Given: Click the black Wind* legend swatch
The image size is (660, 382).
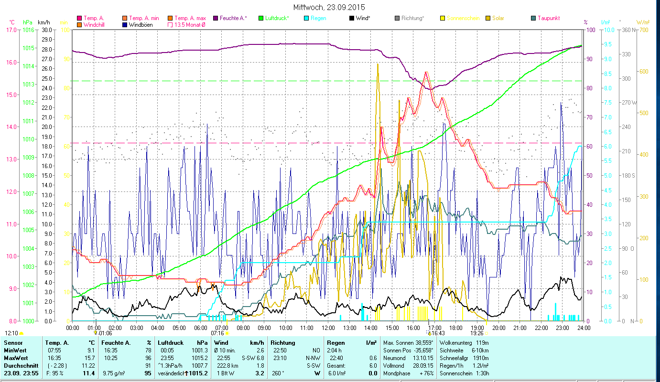Looking at the screenshot, I should click(x=352, y=18).
